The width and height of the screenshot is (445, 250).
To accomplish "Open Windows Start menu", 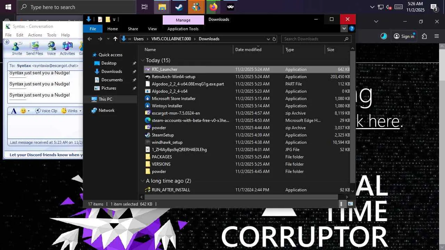I will (x=8, y=7).
